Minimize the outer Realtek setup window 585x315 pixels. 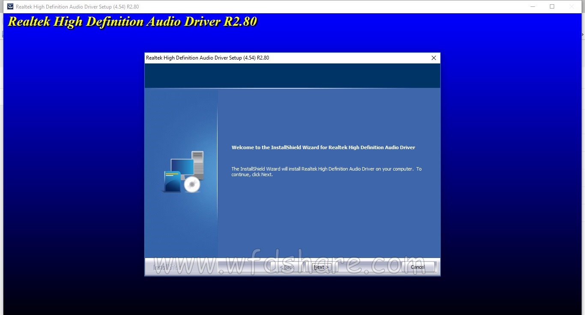pos(533,6)
